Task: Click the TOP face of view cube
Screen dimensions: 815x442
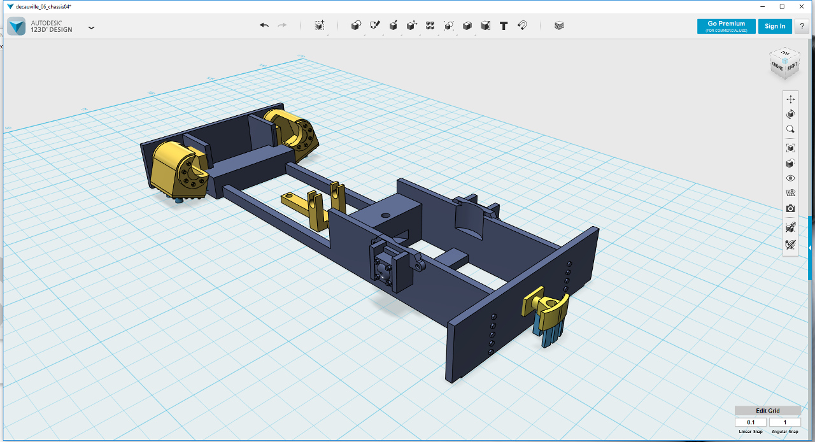Action: pos(786,53)
